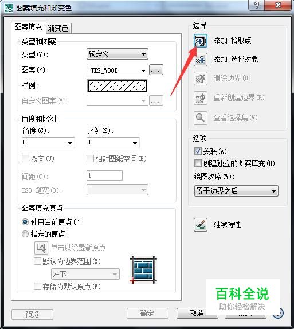
Task: Click the help question mark in title bar
Action: (256, 5)
